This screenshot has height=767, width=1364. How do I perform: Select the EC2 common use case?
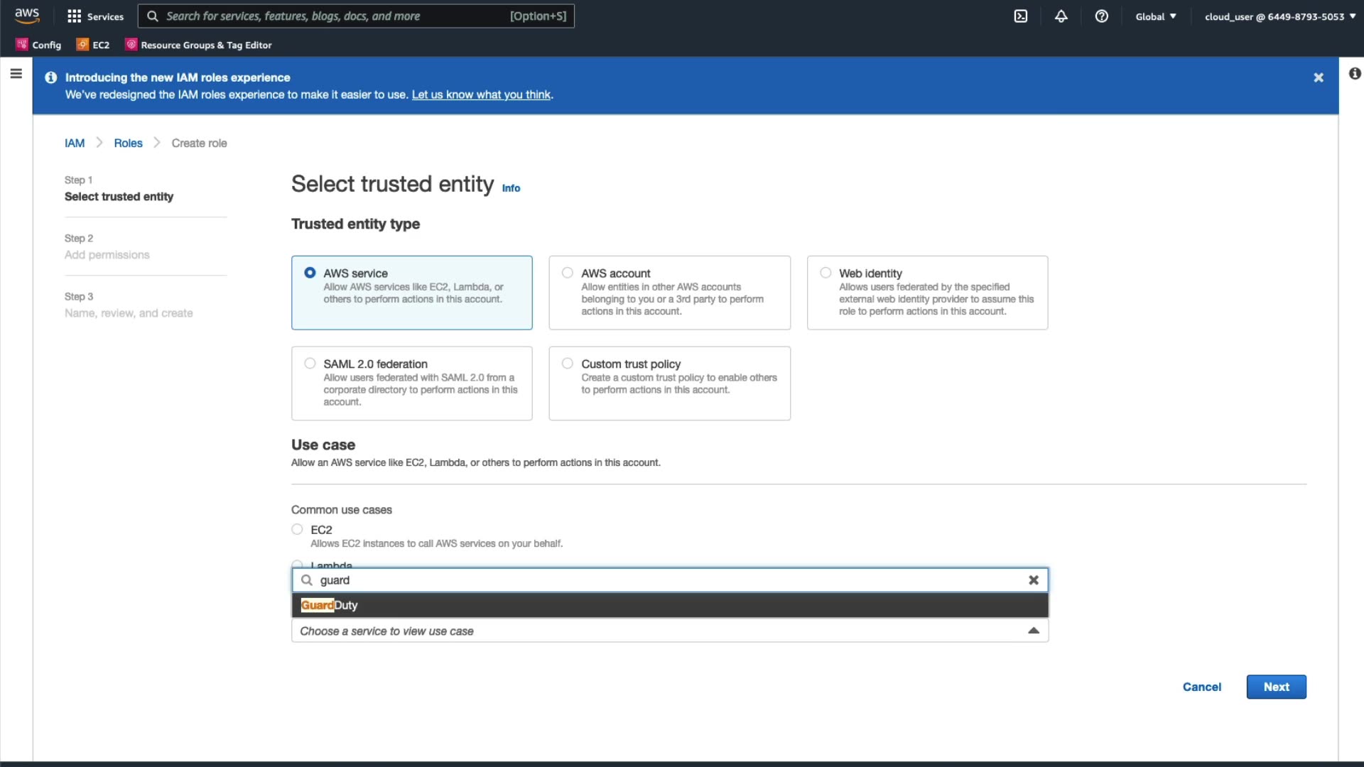click(297, 530)
